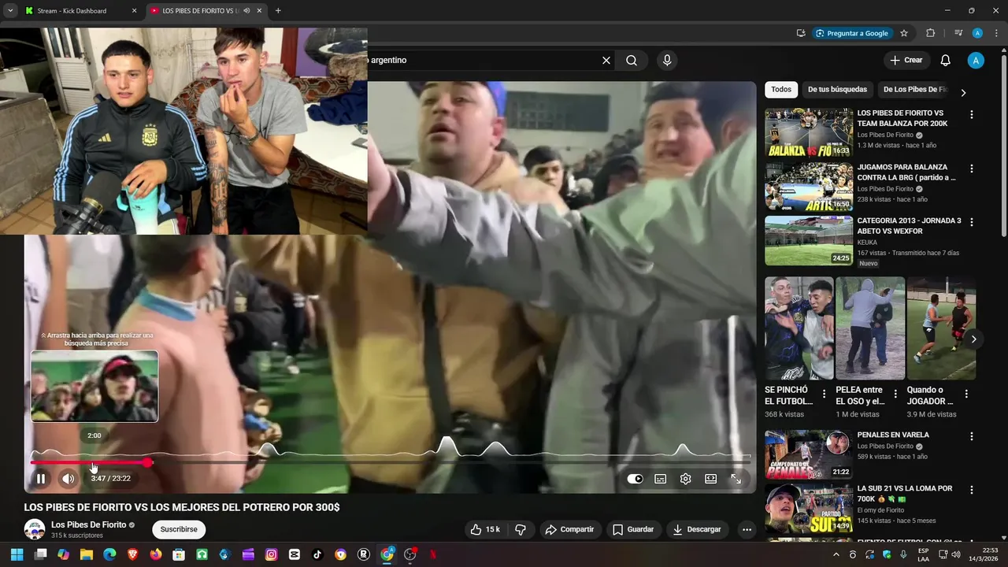Clear the YouTube search field
The width and height of the screenshot is (1008, 567).
(x=606, y=60)
